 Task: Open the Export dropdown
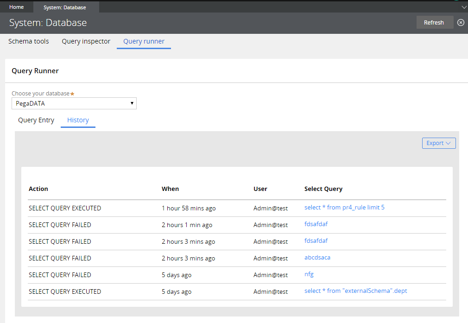pos(439,143)
